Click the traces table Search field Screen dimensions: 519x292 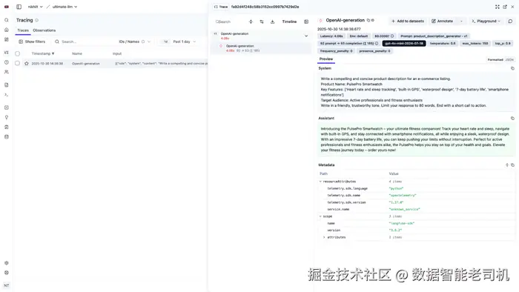pos(85,42)
